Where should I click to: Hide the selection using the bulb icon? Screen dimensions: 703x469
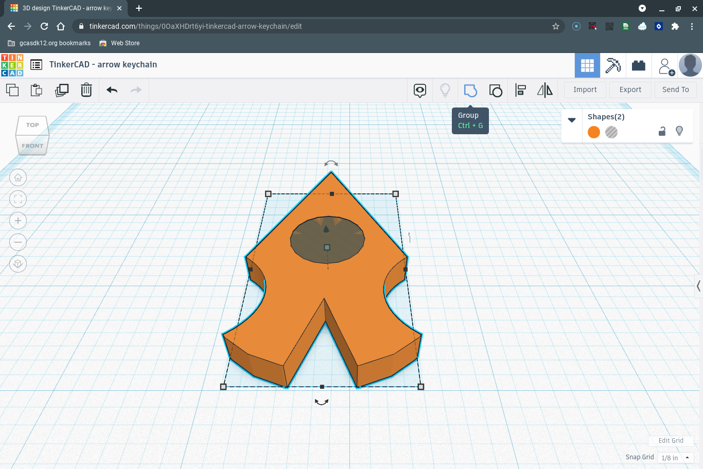(x=679, y=131)
